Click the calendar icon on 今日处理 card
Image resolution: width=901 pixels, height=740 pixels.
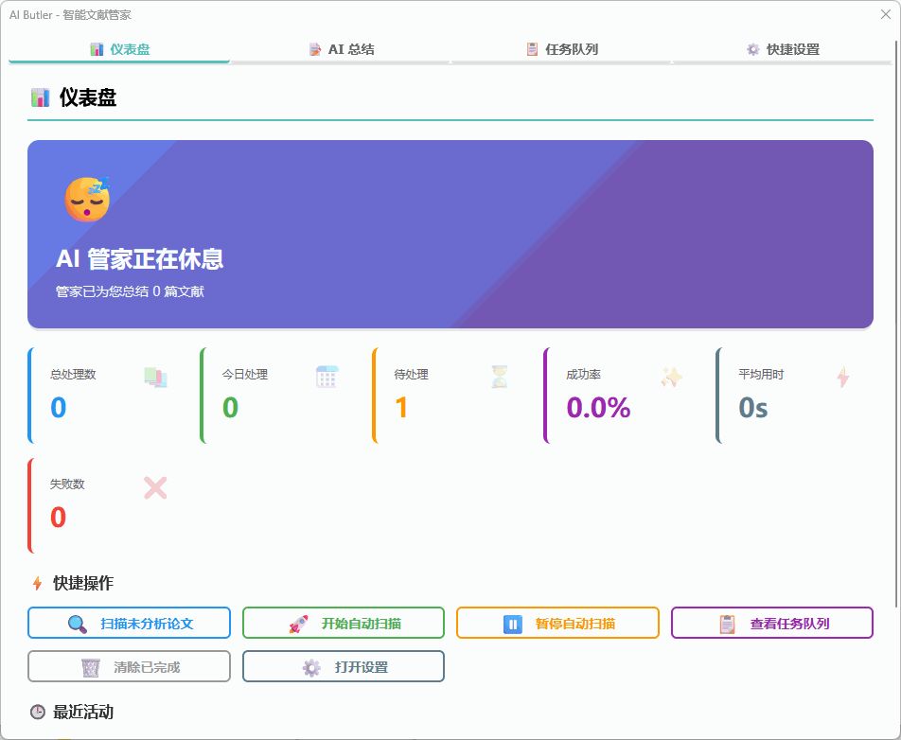click(327, 377)
